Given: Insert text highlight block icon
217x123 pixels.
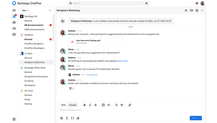Looking at the screenshot, I should coord(103,105).
